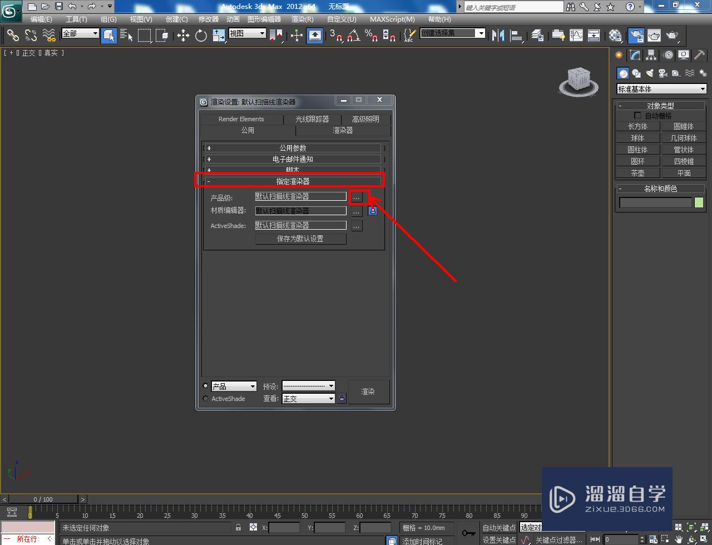Activate Bind to Space Warp tool

[x=49, y=36]
